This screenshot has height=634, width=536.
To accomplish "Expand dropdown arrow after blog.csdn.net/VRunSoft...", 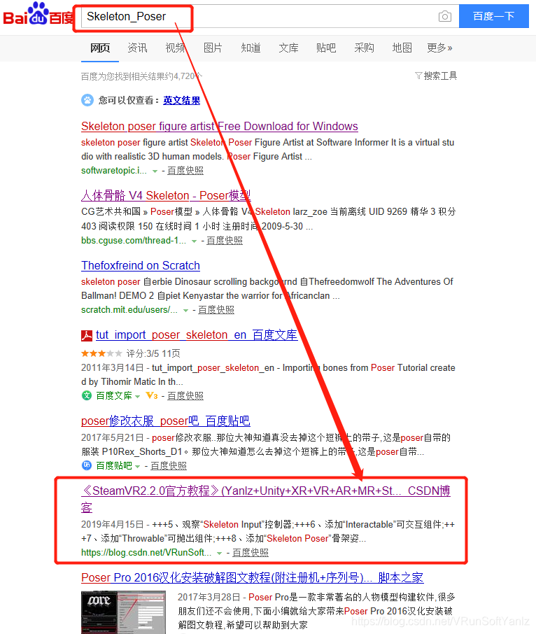I will pos(219,554).
